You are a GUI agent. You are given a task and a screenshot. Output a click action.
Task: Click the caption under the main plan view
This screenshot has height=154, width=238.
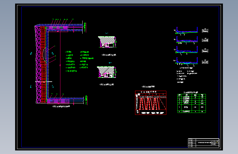[x=61, y=106]
